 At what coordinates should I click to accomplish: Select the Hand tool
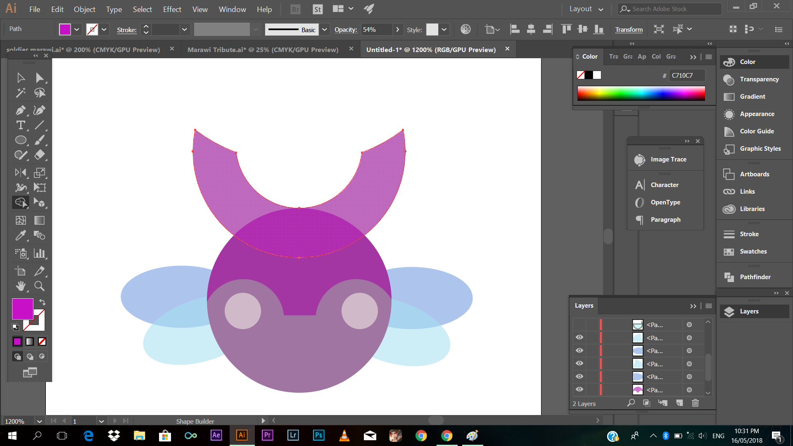tap(21, 286)
